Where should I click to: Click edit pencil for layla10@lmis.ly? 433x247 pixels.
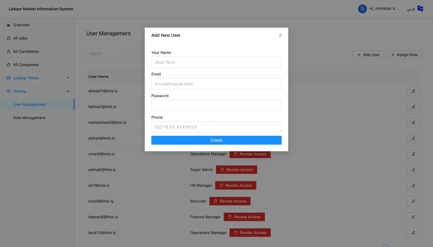[413, 233]
